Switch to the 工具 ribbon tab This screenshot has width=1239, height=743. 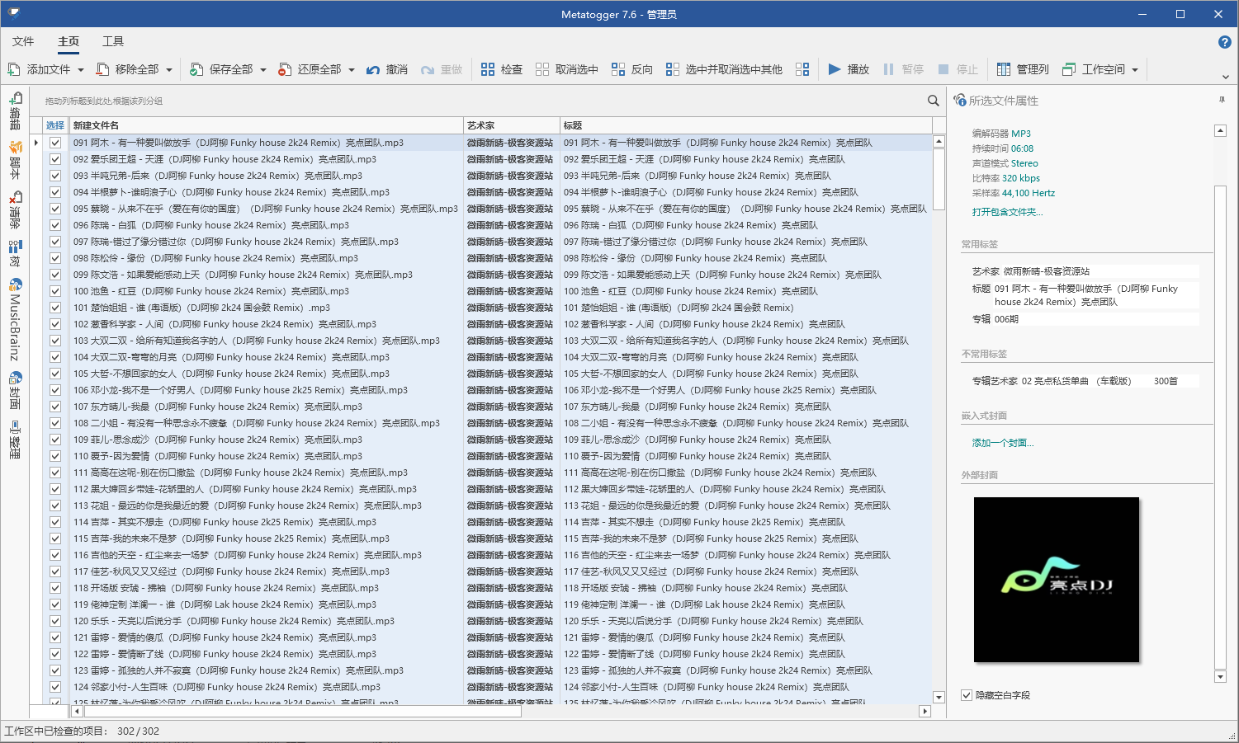tap(113, 41)
